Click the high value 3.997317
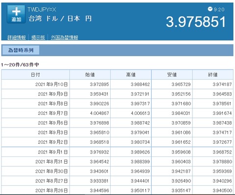This screenshot has width=235, height=195. (140, 104)
